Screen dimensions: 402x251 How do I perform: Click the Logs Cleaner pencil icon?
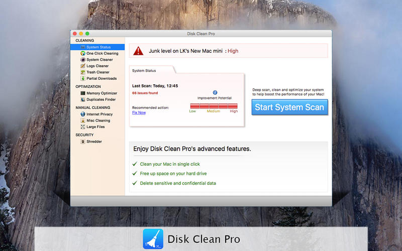click(82, 66)
